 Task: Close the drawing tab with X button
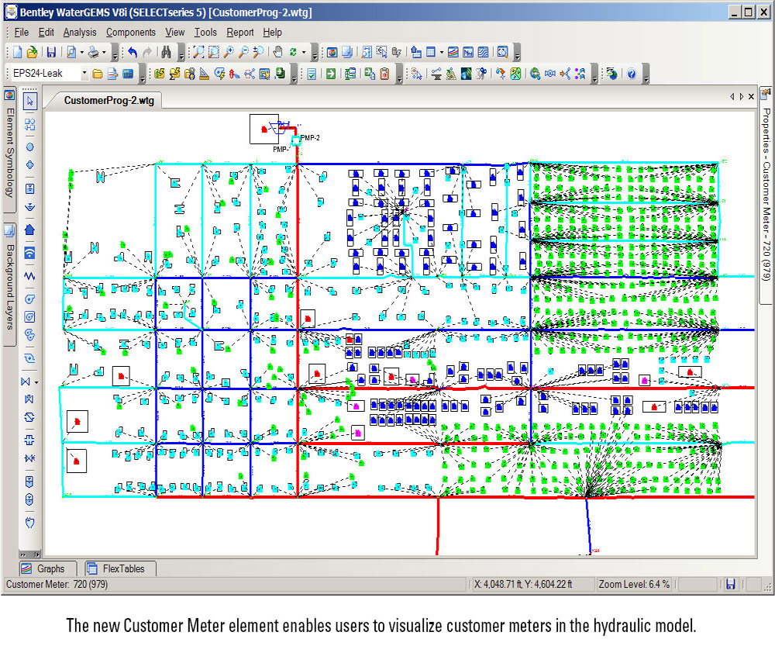(x=751, y=96)
